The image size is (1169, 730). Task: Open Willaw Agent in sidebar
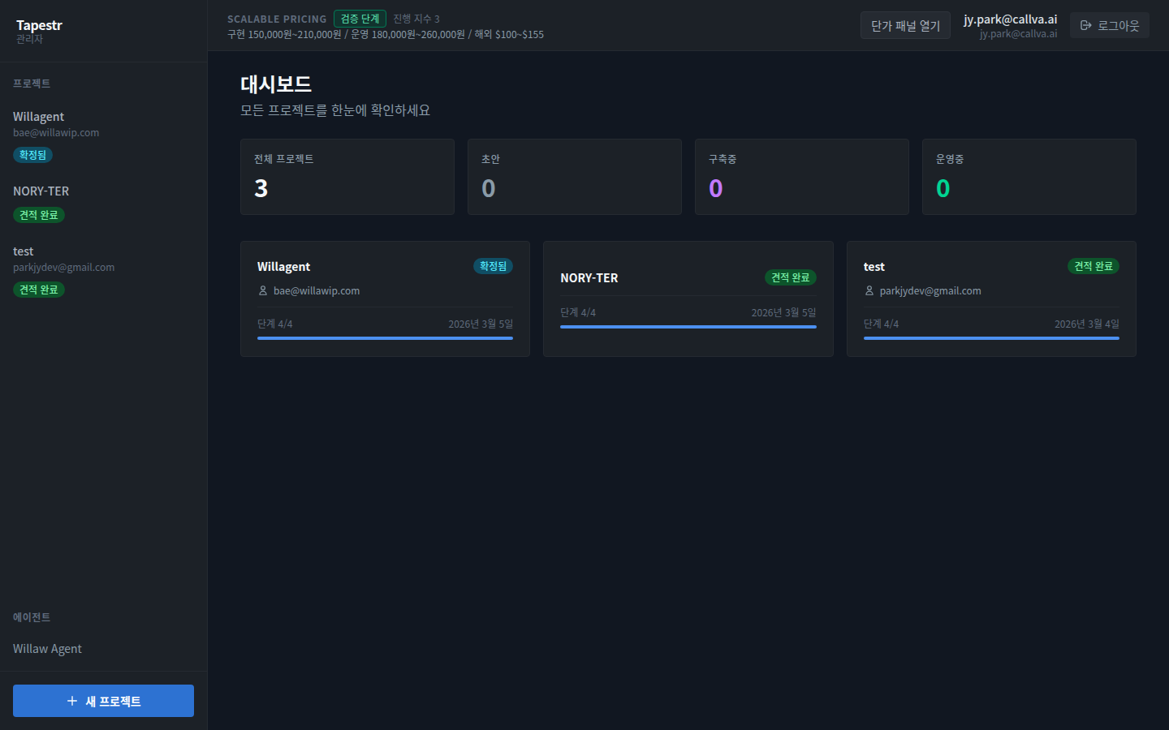47,649
